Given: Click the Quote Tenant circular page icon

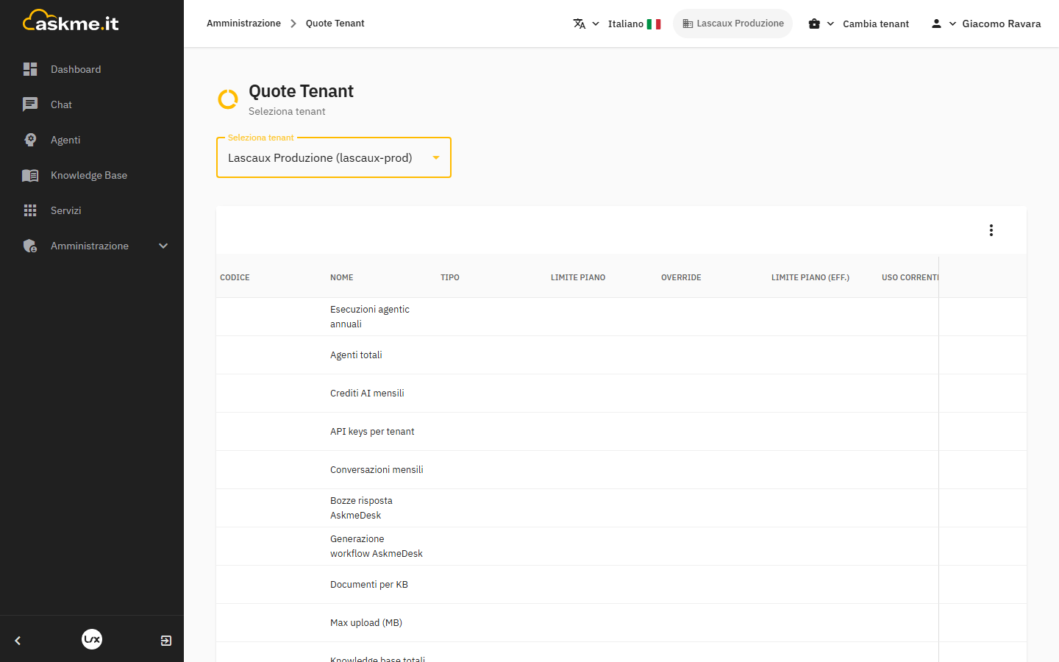Looking at the screenshot, I should point(228,99).
